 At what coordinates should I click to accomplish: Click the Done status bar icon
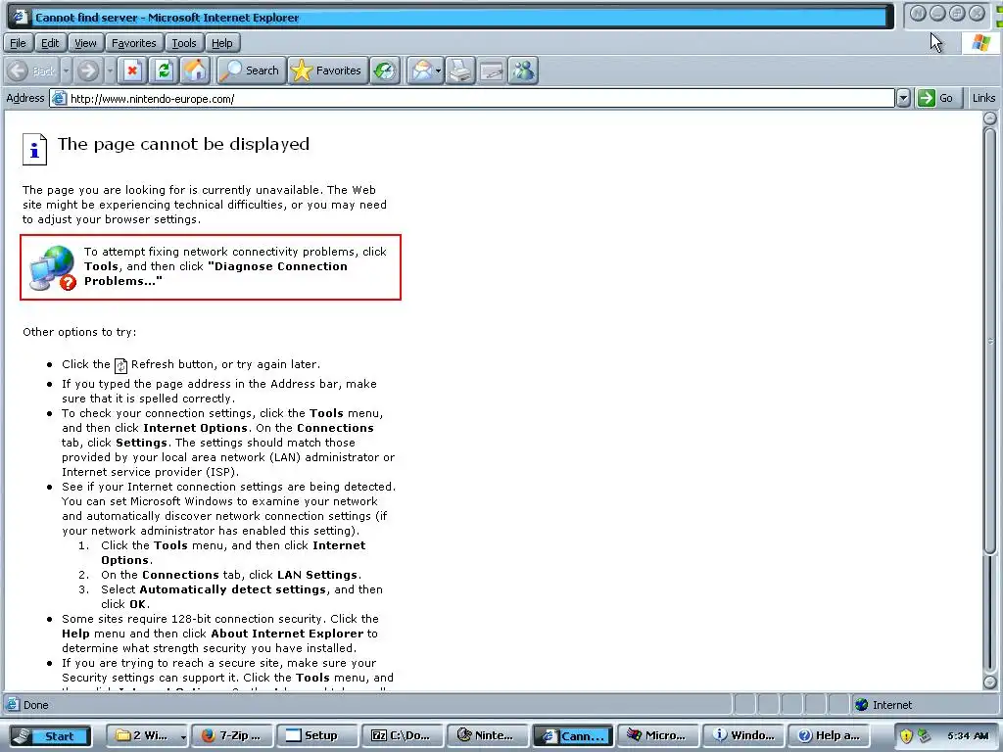tap(12, 705)
